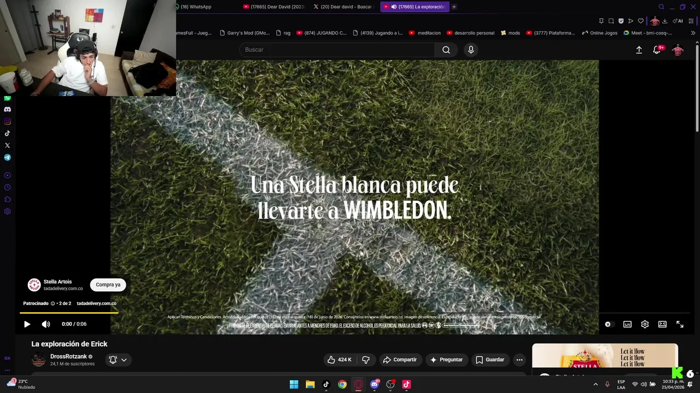Open Telegram in the browser sidebar
700x393 pixels.
(x=7, y=157)
